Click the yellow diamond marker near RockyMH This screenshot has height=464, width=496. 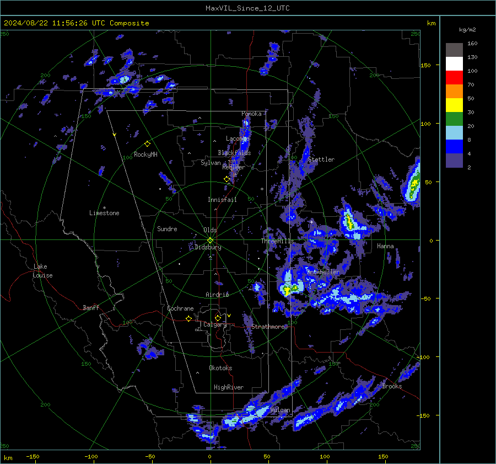pyautogui.click(x=147, y=144)
